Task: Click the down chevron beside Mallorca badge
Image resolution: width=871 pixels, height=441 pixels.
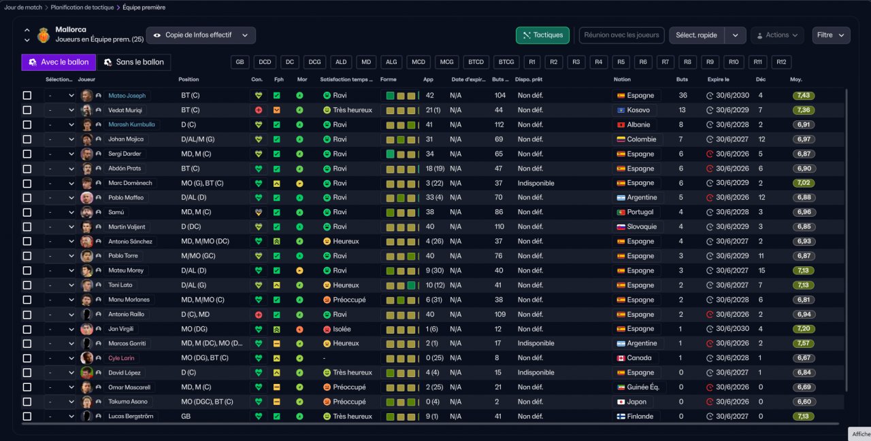Action: pyautogui.click(x=27, y=40)
